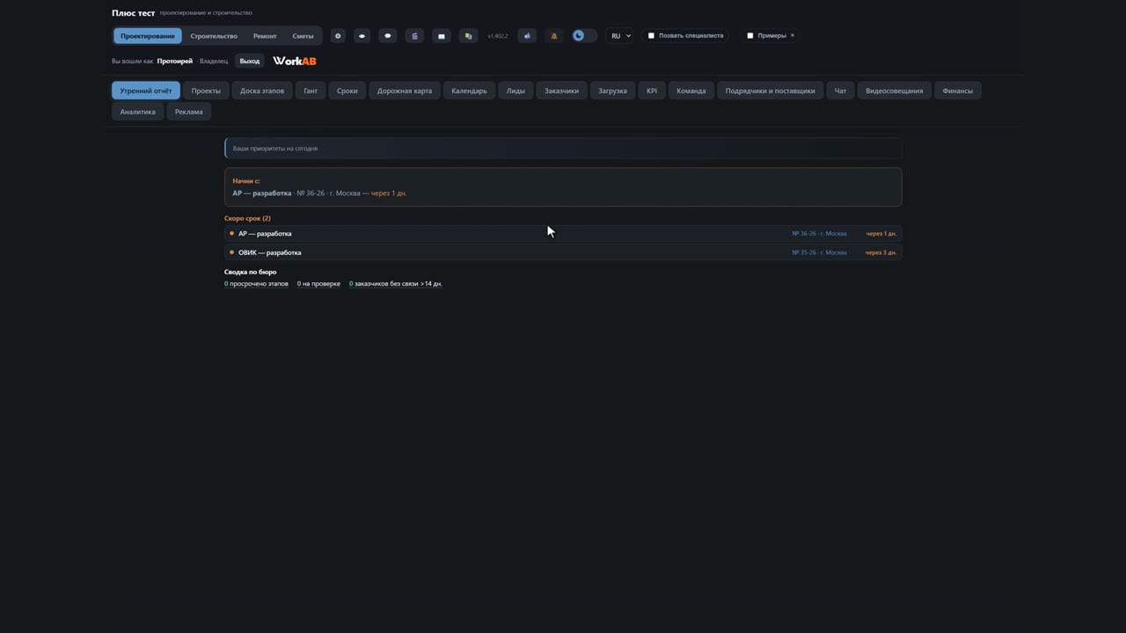This screenshot has width=1126, height=633.
Task: Open the Доска этапов tab
Action: pos(262,91)
